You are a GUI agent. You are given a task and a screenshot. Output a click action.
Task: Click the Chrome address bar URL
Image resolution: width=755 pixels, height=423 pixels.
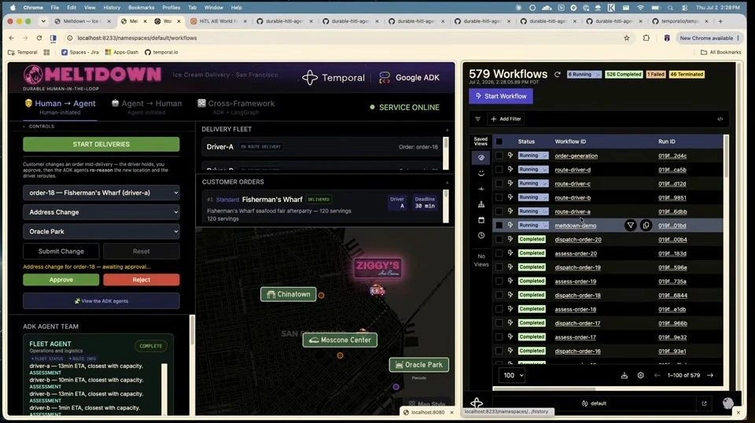point(137,38)
